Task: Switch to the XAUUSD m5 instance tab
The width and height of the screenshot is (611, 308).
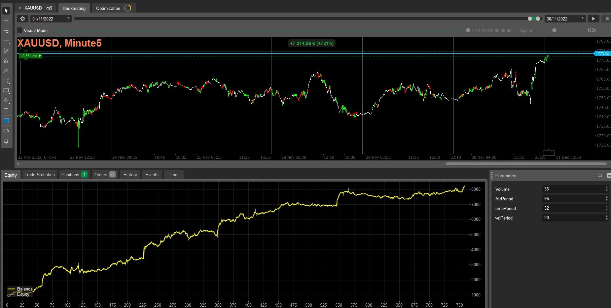Action: coord(36,8)
